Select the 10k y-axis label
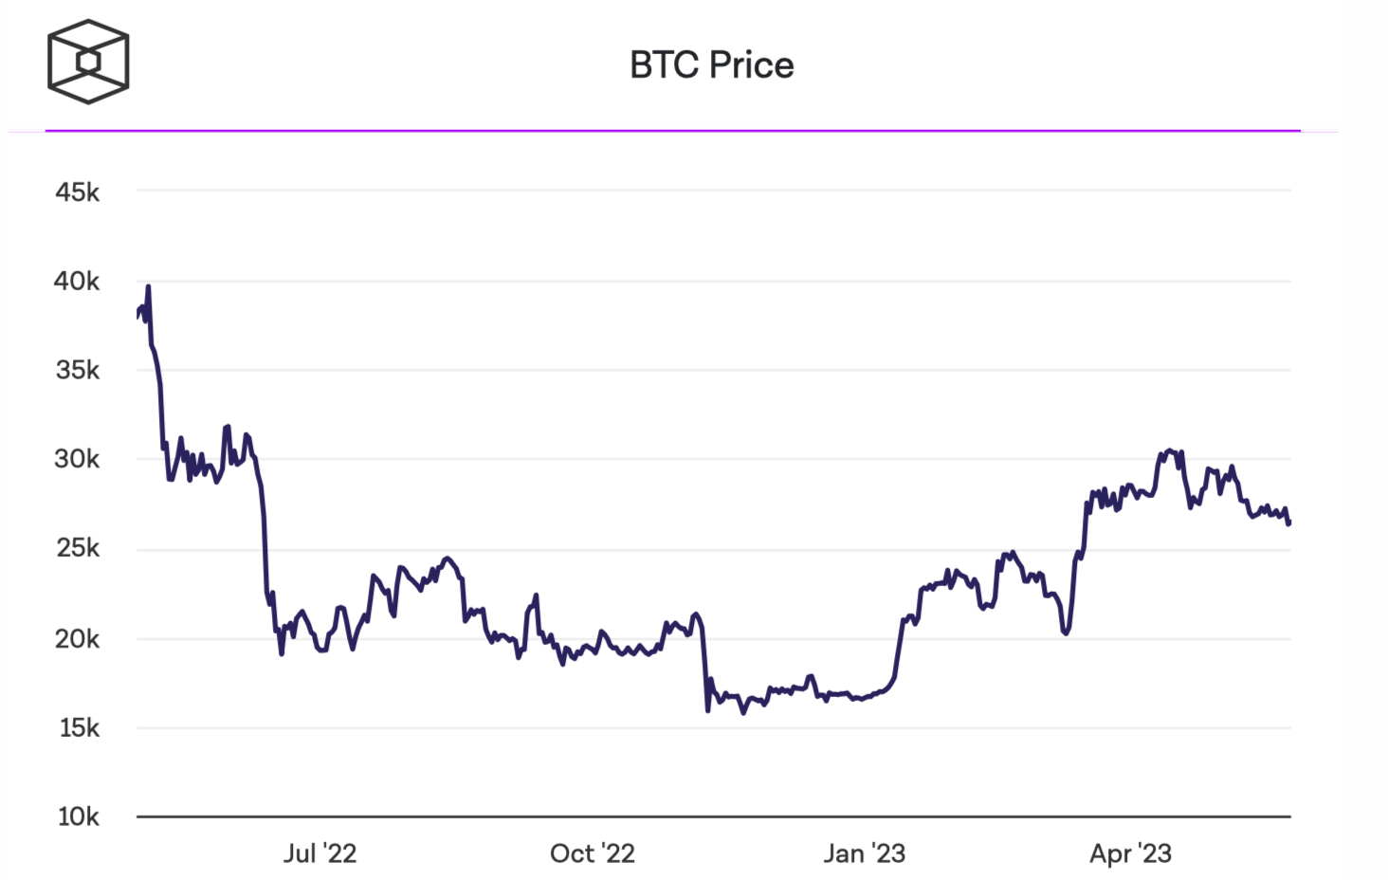Image resolution: width=1388 pixels, height=880 pixels. pos(79,817)
